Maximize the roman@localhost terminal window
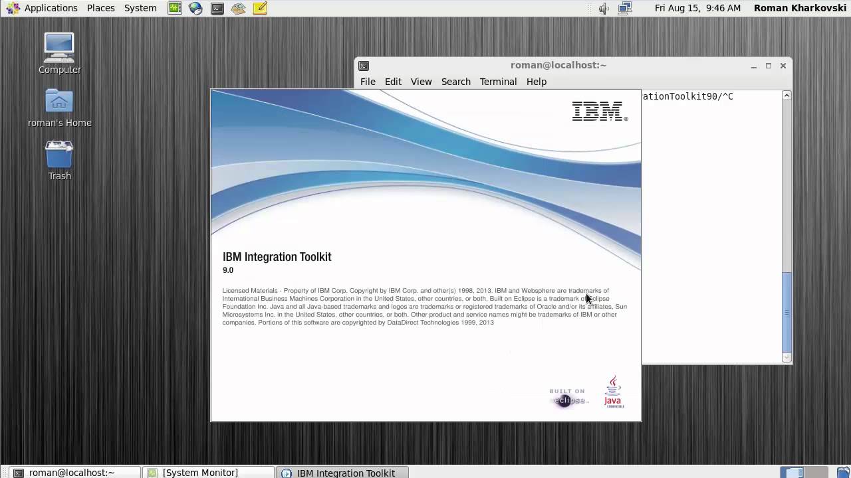The height and width of the screenshot is (478, 851). 769,66
